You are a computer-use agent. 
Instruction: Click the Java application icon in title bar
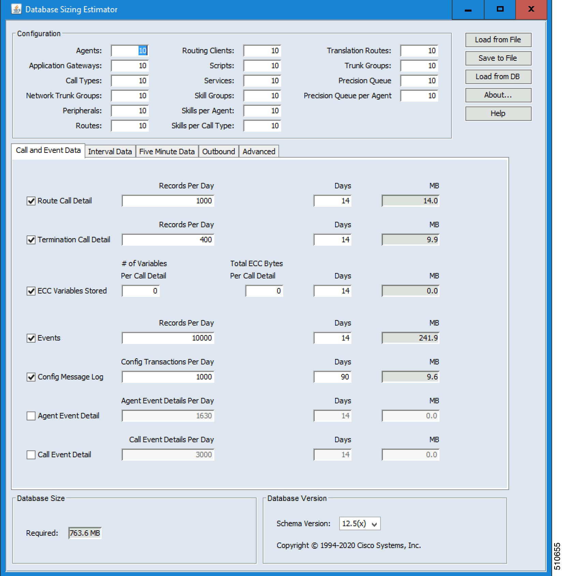(x=16, y=9)
